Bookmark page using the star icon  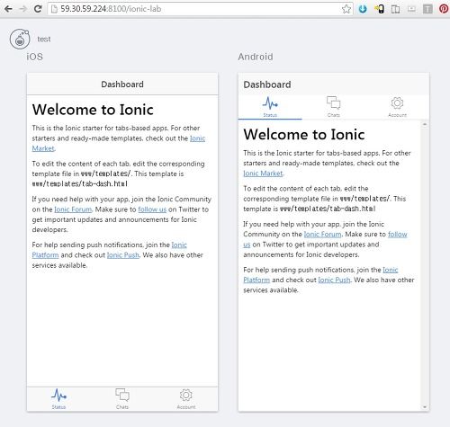coord(346,9)
